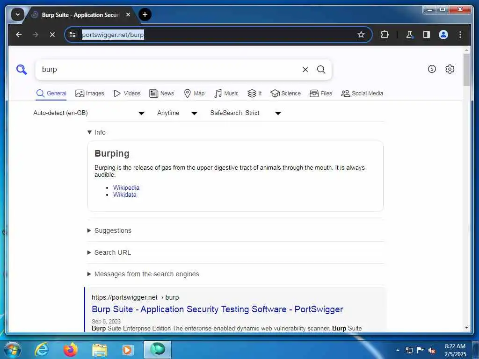Submit search with magnifier button
This screenshot has height=359, width=479.
[321, 70]
